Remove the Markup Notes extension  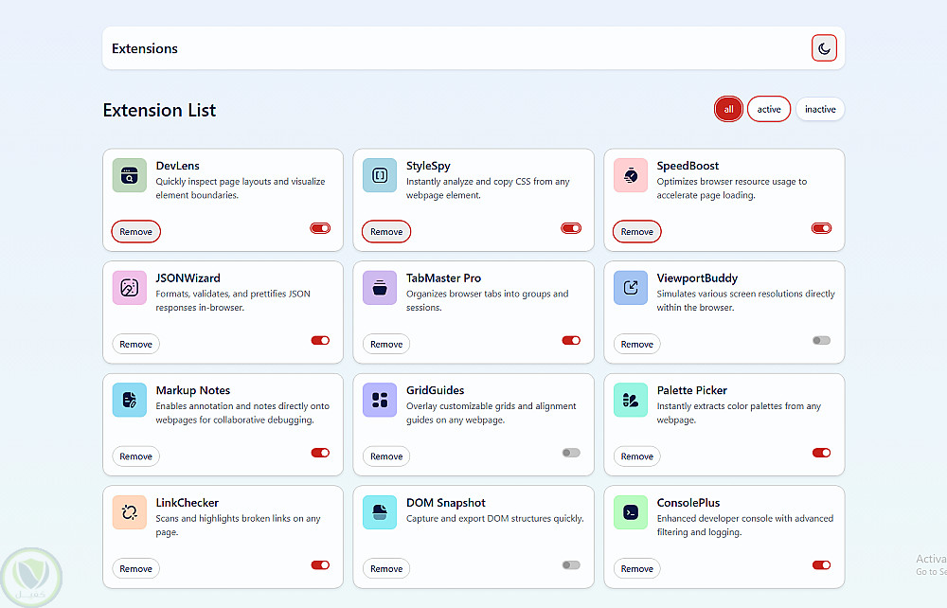pos(135,456)
